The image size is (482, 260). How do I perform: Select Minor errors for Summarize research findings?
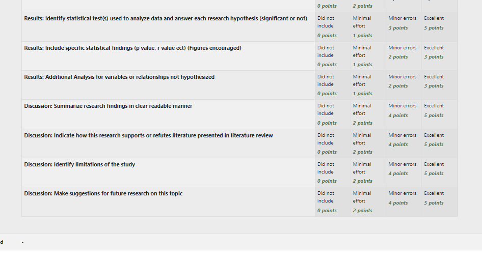[404, 114]
